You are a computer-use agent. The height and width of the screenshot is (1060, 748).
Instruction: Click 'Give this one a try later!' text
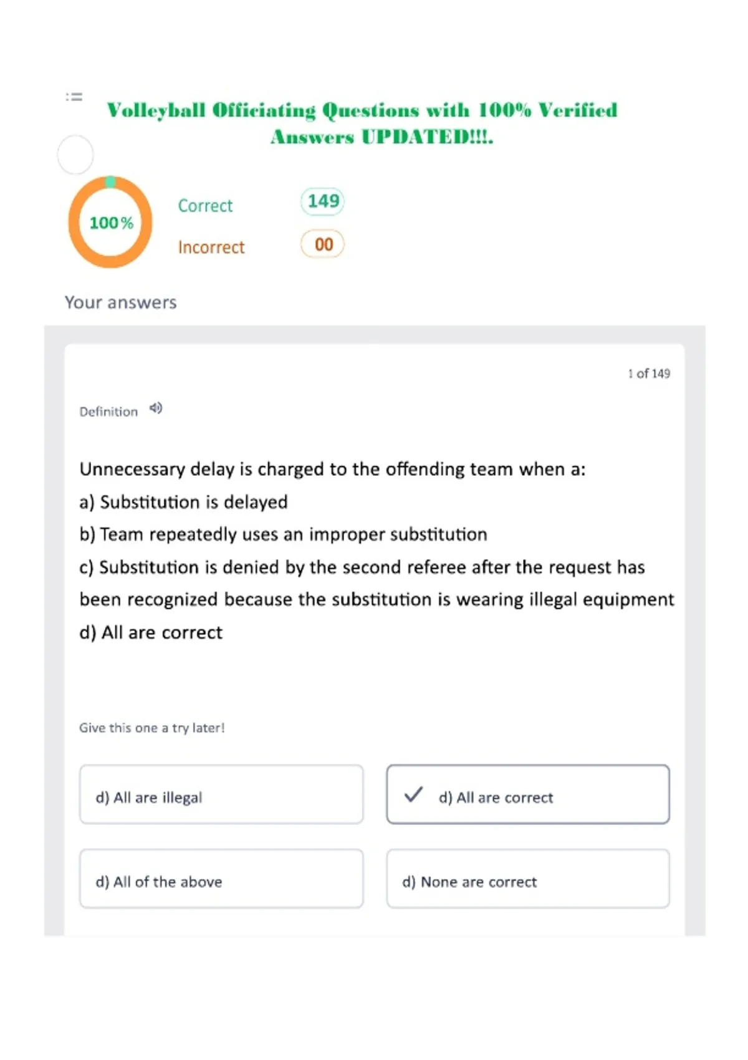152,728
